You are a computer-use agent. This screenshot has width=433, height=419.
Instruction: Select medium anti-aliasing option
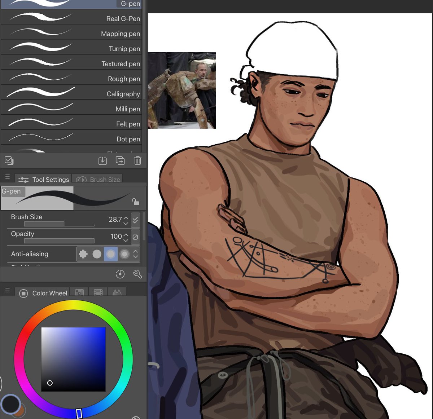[111, 254]
